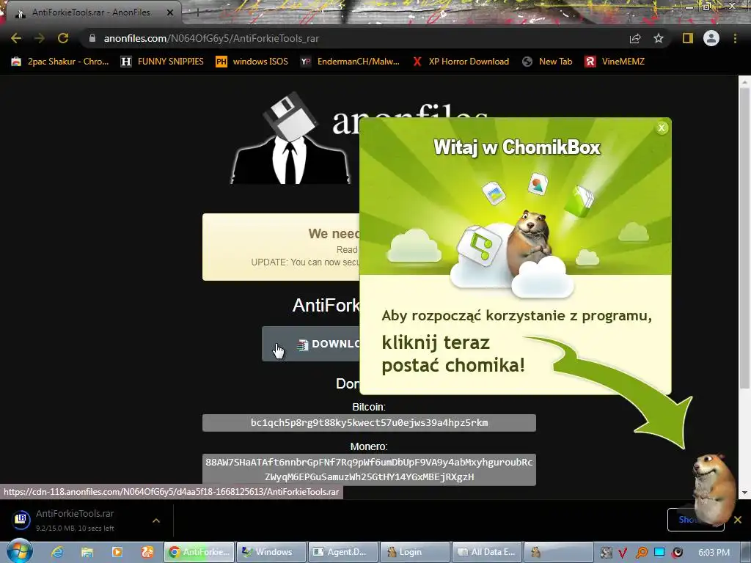The image size is (751, 563).
Task: Click the Show desktop strip
Action: (746, 552)
